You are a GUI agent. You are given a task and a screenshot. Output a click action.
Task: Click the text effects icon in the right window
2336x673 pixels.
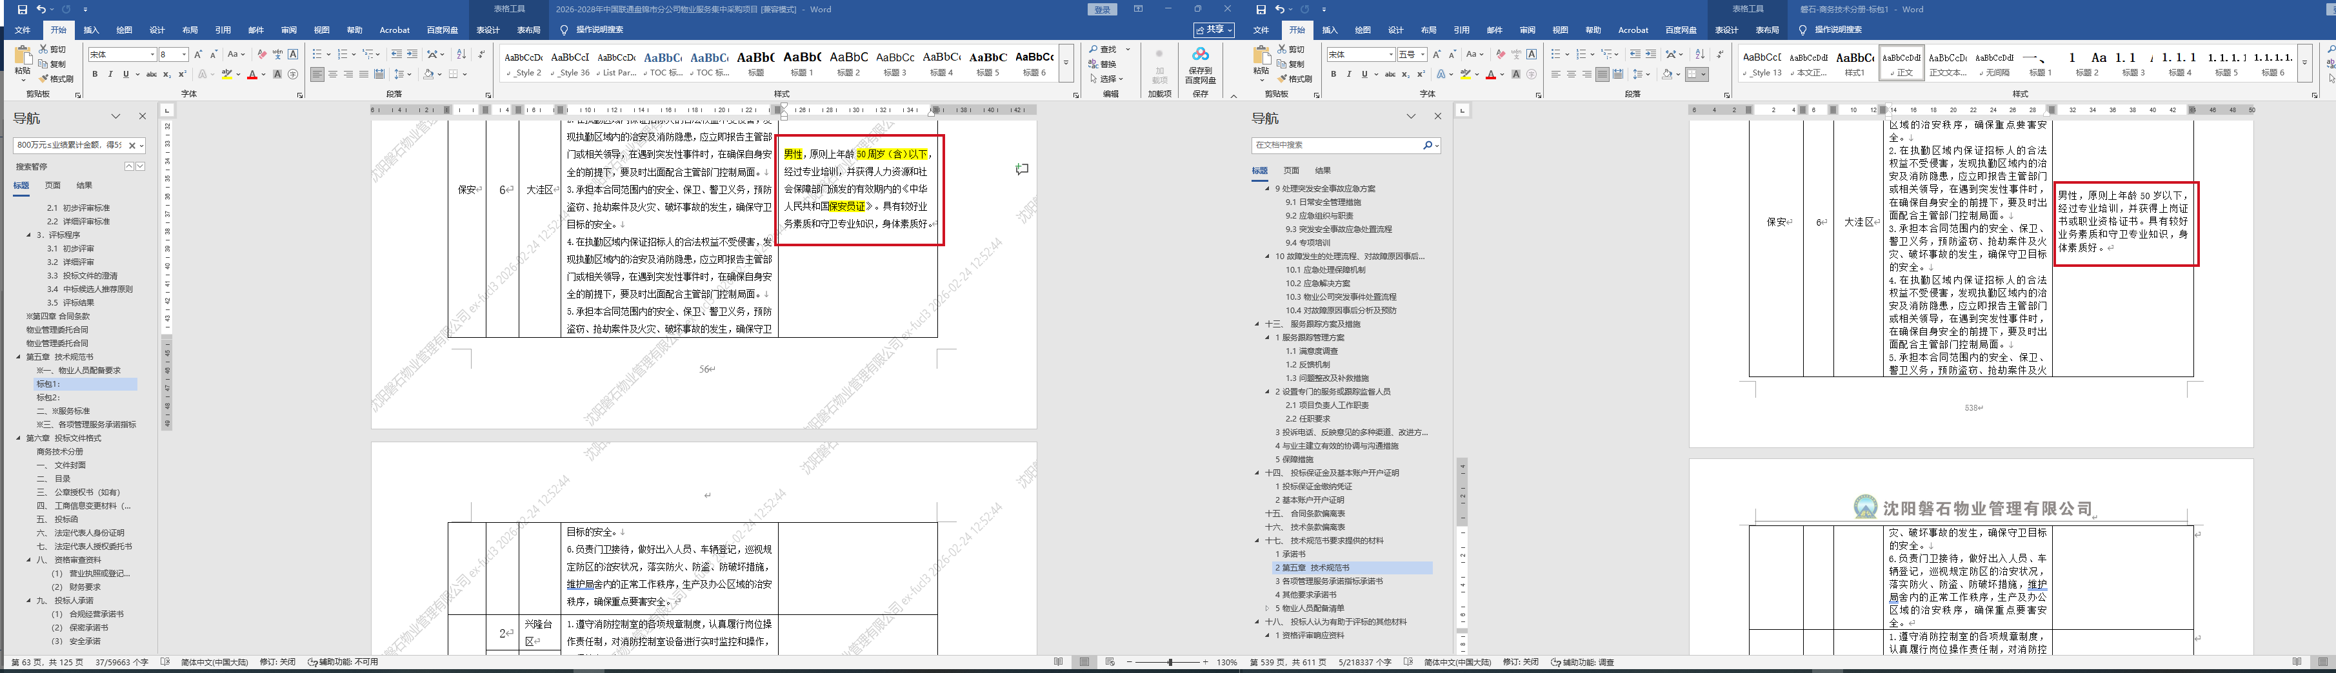[1441, 74]
